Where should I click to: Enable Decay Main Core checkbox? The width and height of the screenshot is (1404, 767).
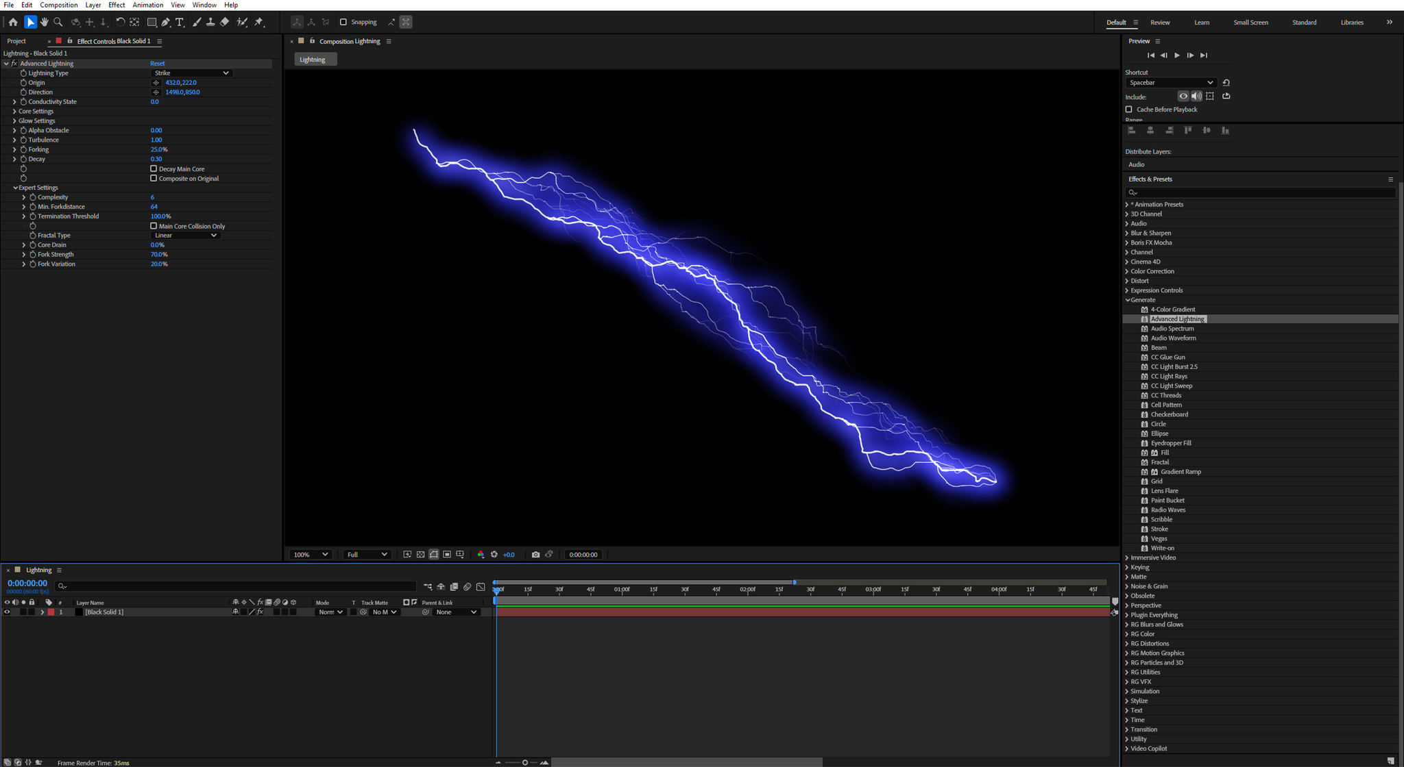coord(154,168)
